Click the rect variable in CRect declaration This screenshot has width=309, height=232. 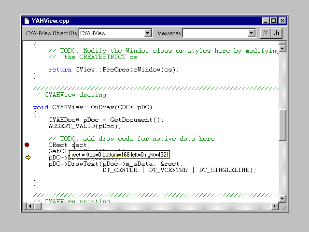click(80, 145)
